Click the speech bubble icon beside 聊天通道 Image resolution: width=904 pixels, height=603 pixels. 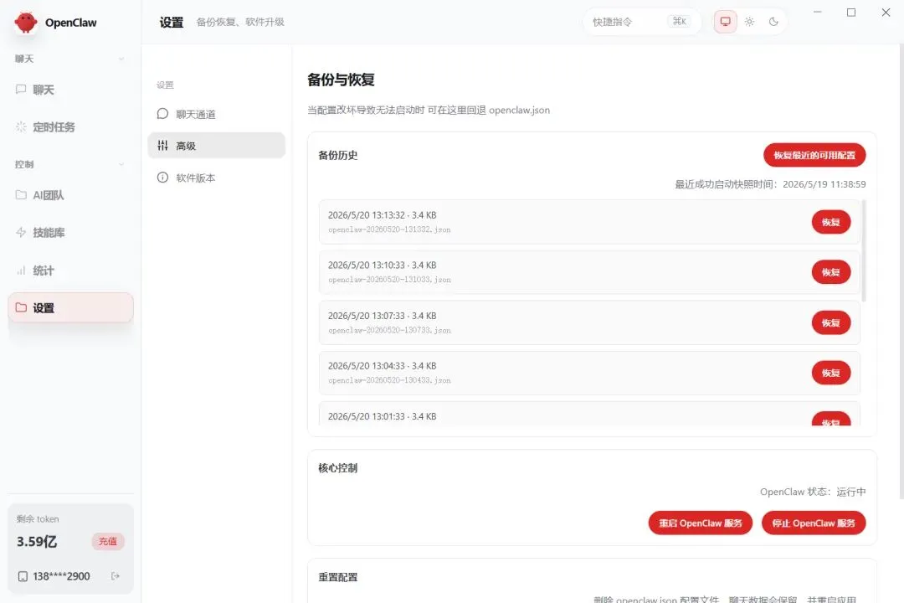tap(162, 114)
